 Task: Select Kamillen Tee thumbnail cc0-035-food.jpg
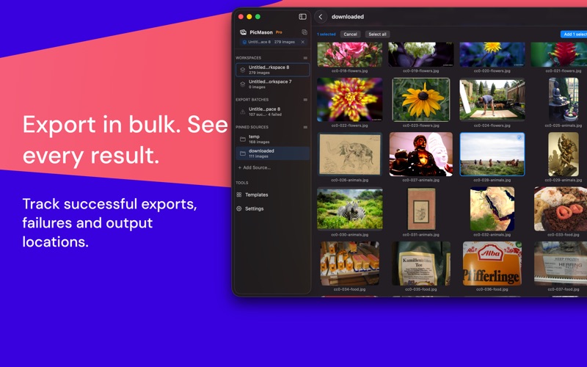tap(420, 264)
